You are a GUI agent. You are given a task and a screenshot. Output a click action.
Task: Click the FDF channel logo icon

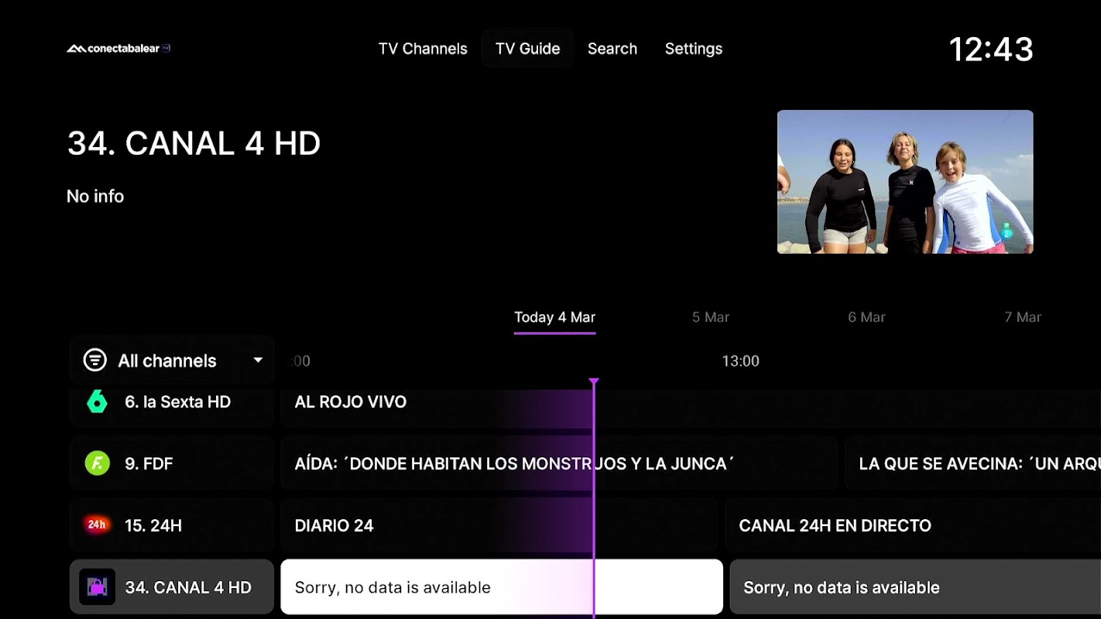click(x=97, y=463)
